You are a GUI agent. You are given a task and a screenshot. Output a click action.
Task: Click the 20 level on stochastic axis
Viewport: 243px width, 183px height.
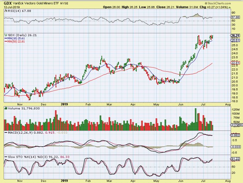[233, 173]
